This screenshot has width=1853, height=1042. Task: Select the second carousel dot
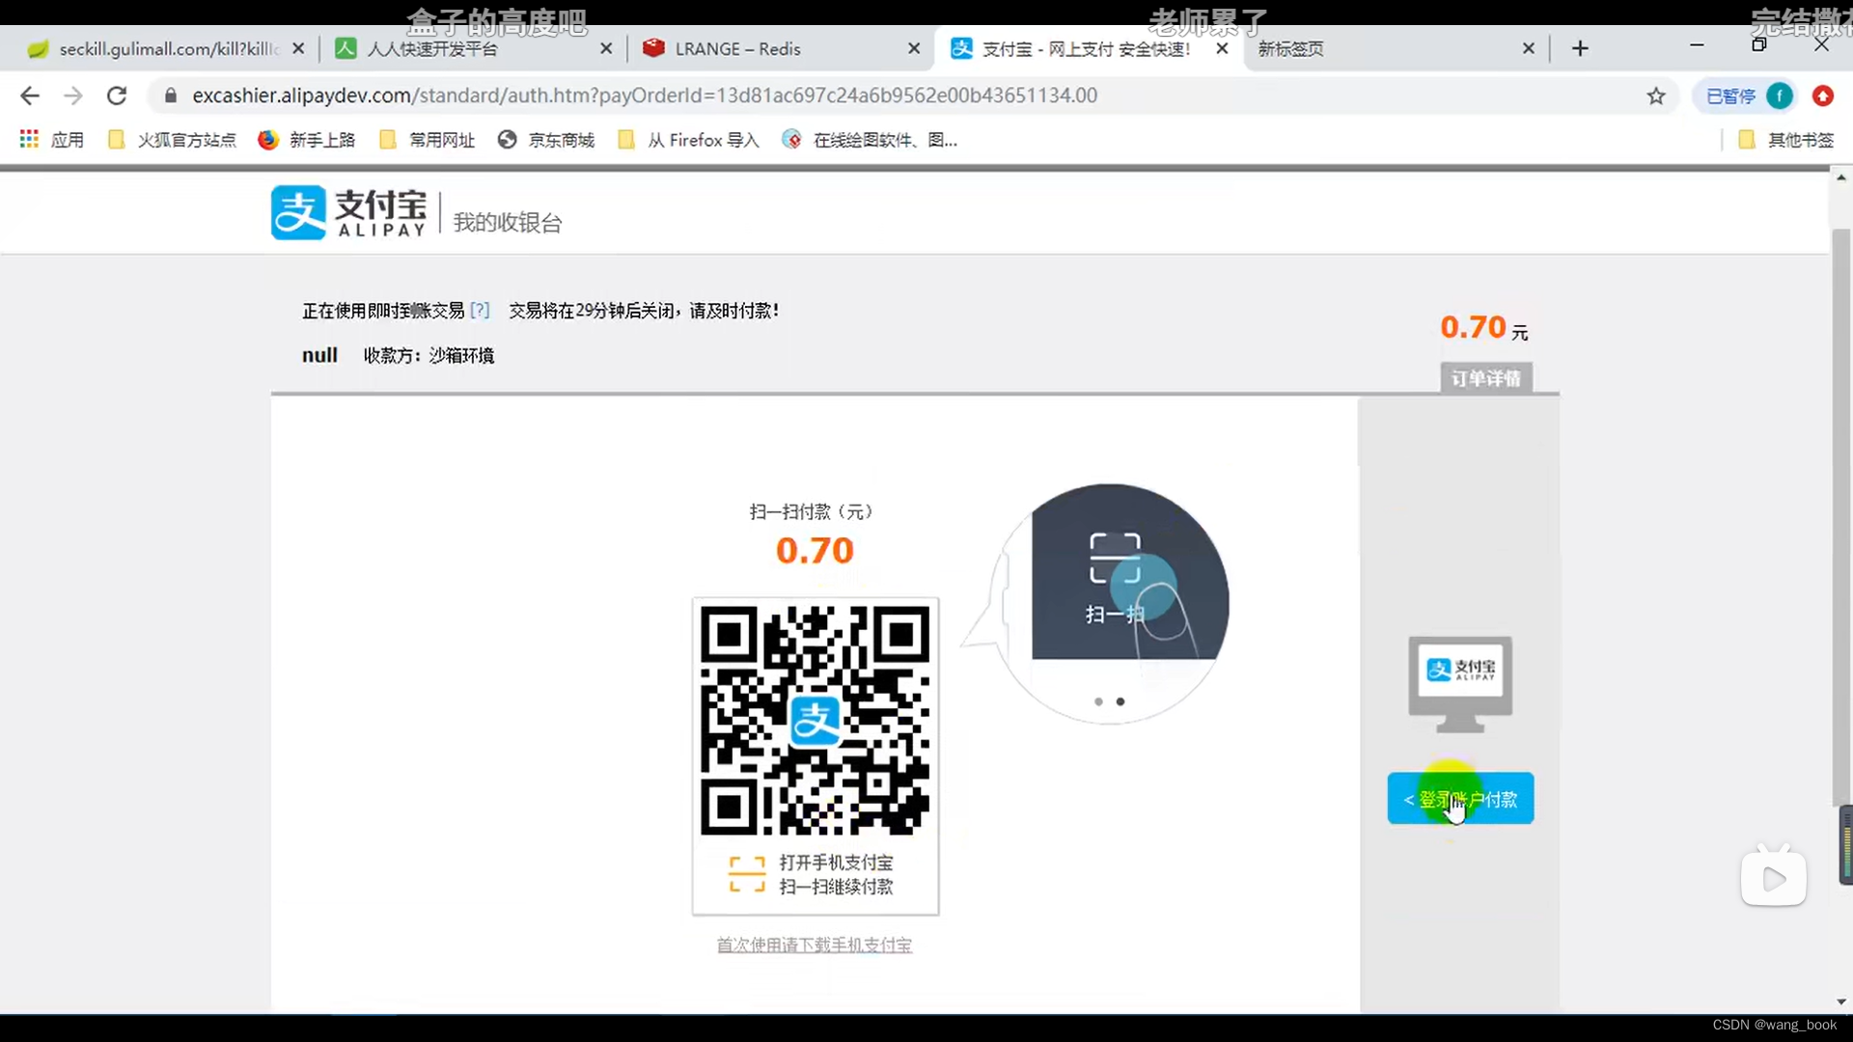pos(1120,701)
